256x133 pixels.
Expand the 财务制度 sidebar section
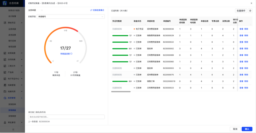[x=22, y=53]
